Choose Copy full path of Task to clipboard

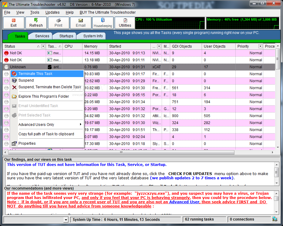coord(47,134)
